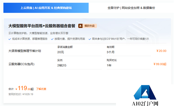Click the 20元 commitment amount value
The image size is (174, 106).
point(61,52)
